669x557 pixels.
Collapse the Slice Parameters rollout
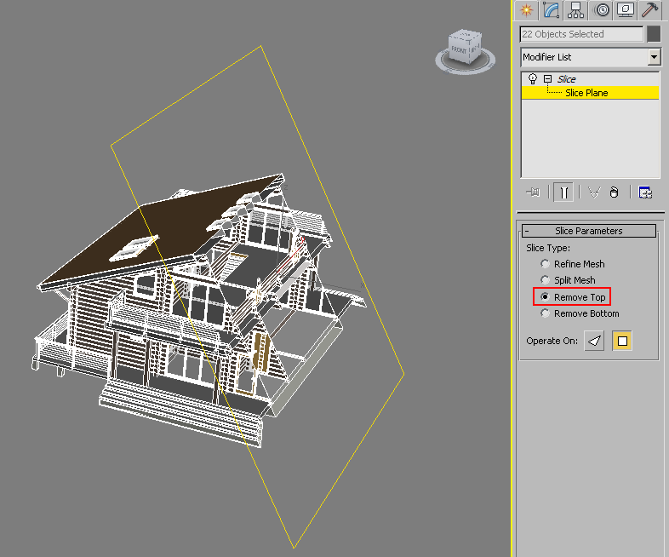[x=589, y=231]
